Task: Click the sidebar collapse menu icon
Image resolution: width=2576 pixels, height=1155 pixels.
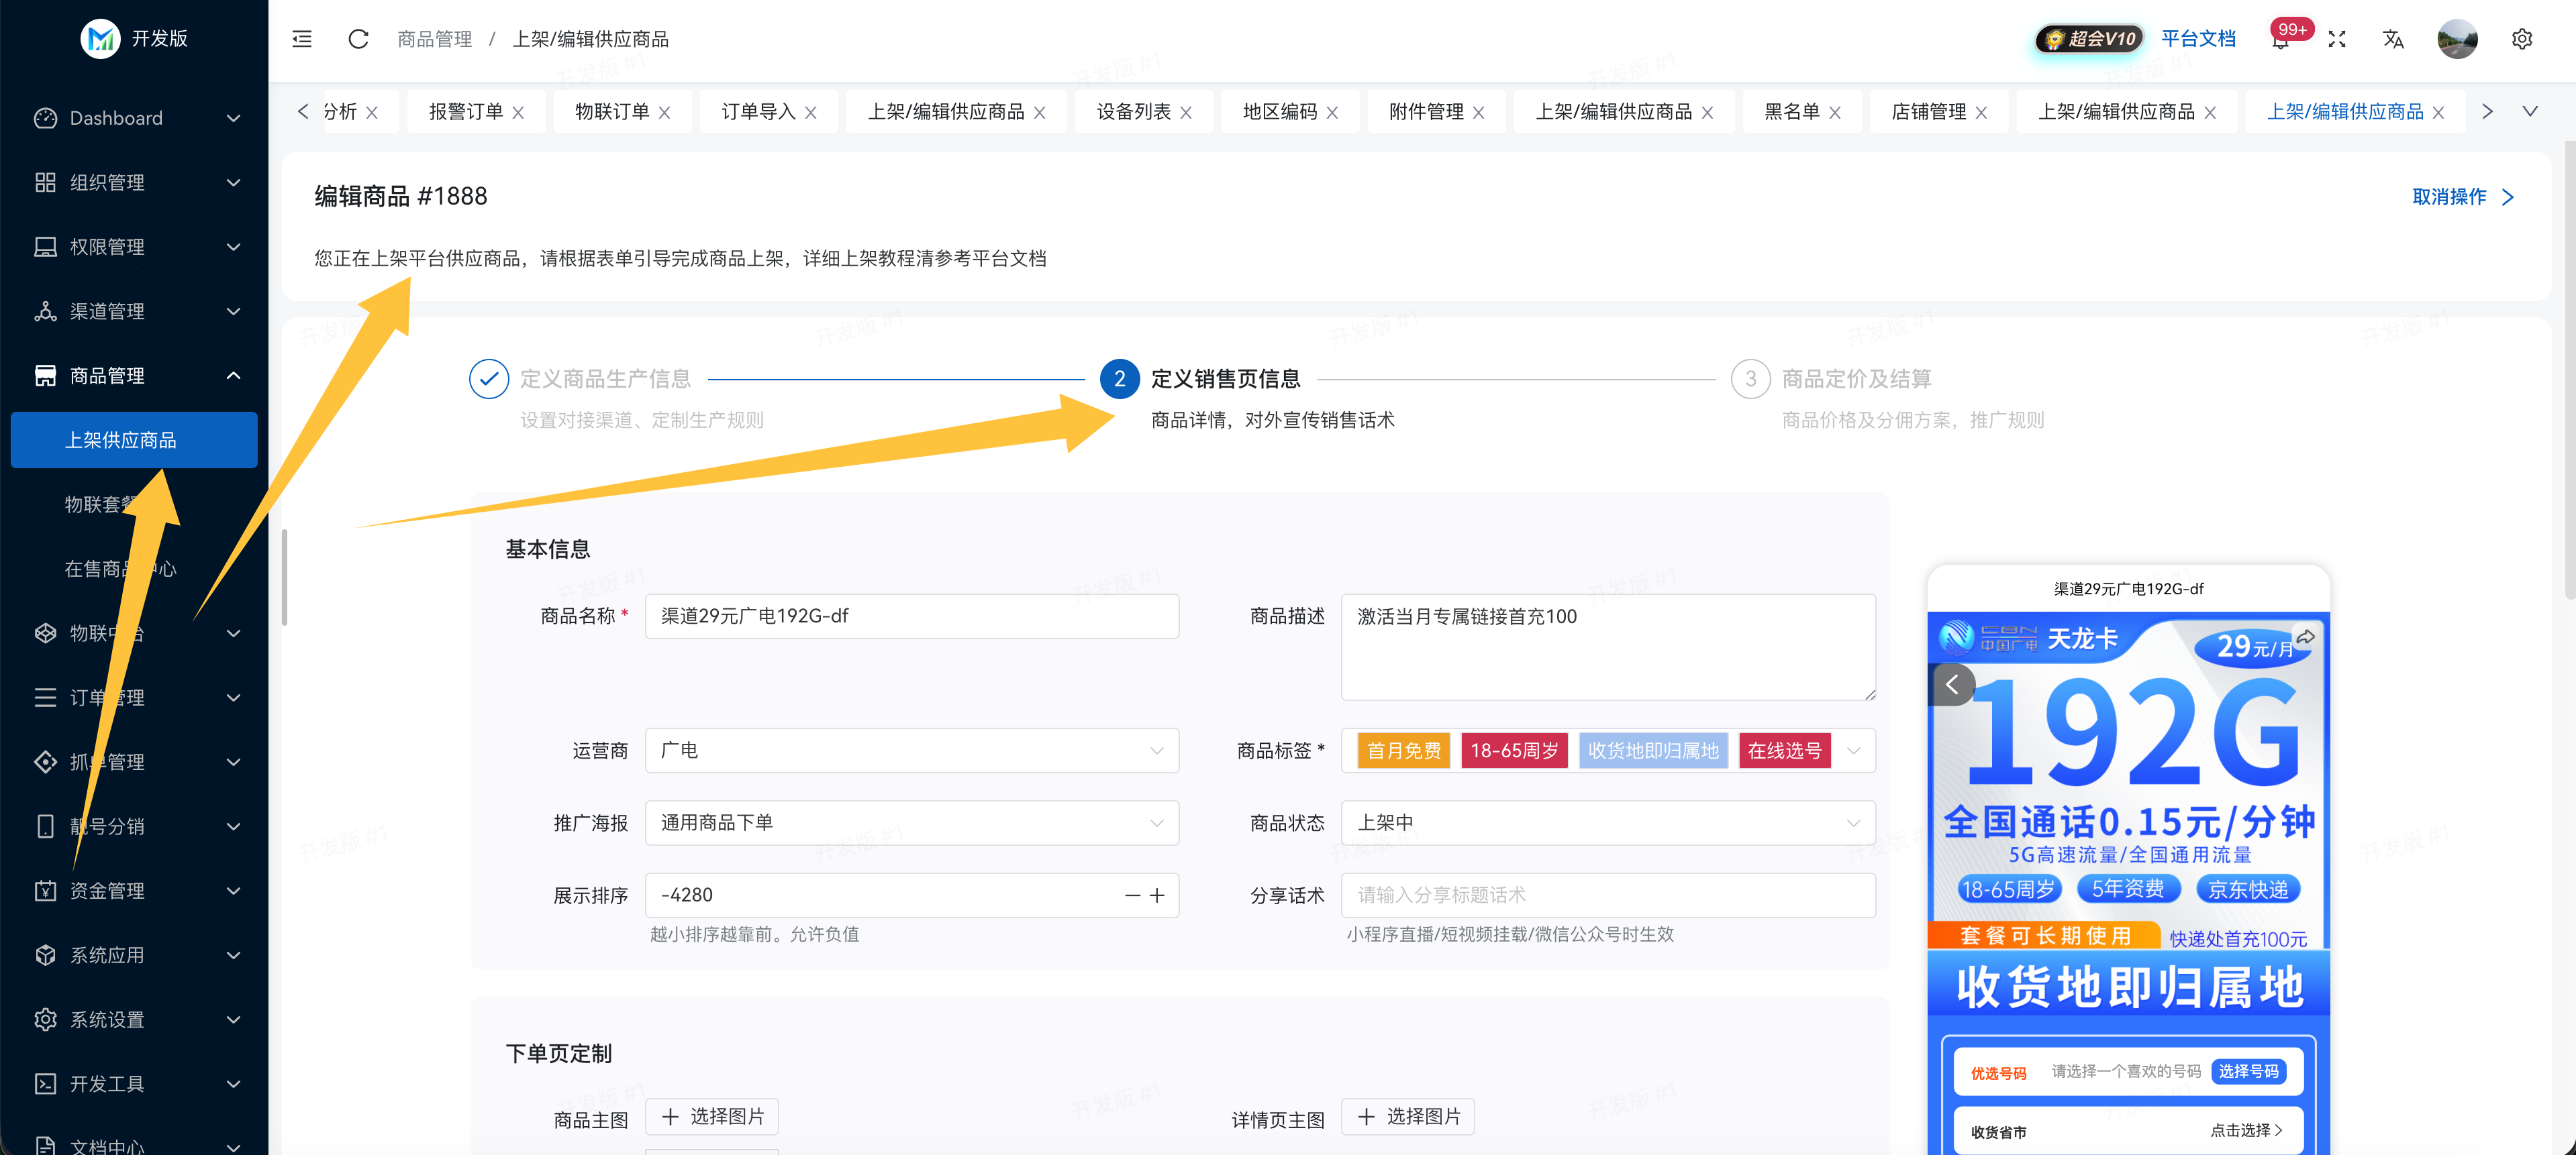Action: coord(301,39)
